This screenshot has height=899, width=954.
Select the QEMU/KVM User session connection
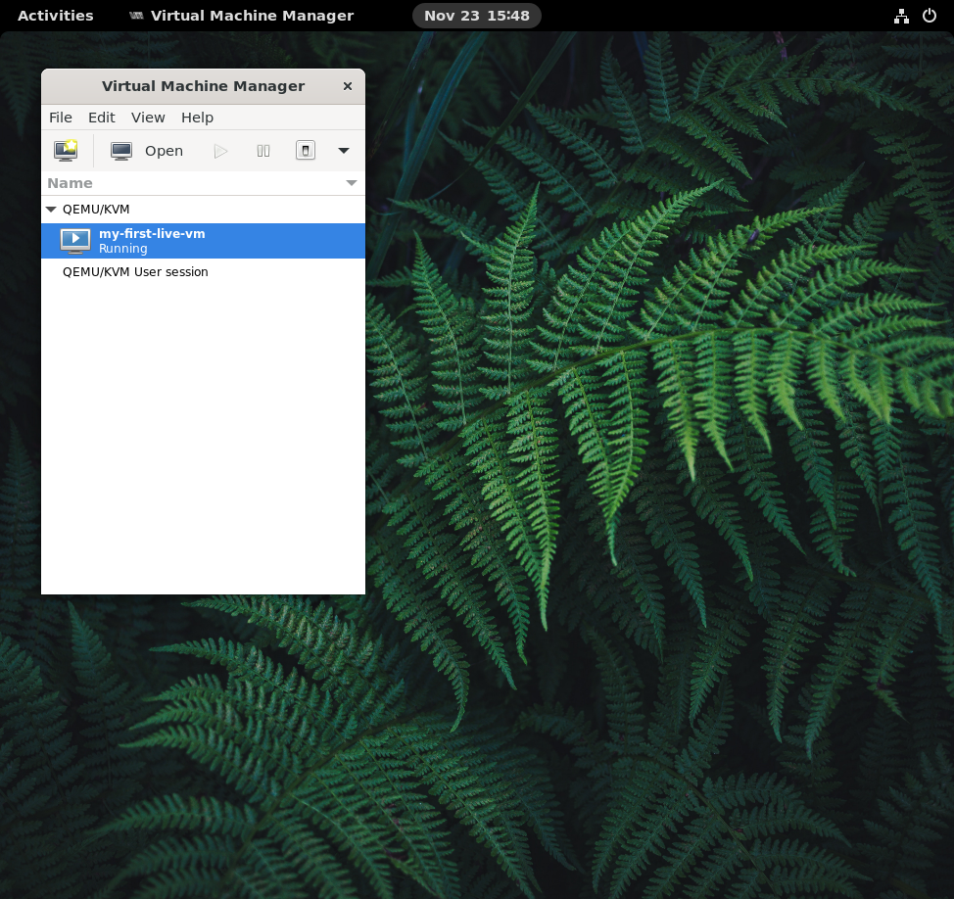tap(135, 272)
